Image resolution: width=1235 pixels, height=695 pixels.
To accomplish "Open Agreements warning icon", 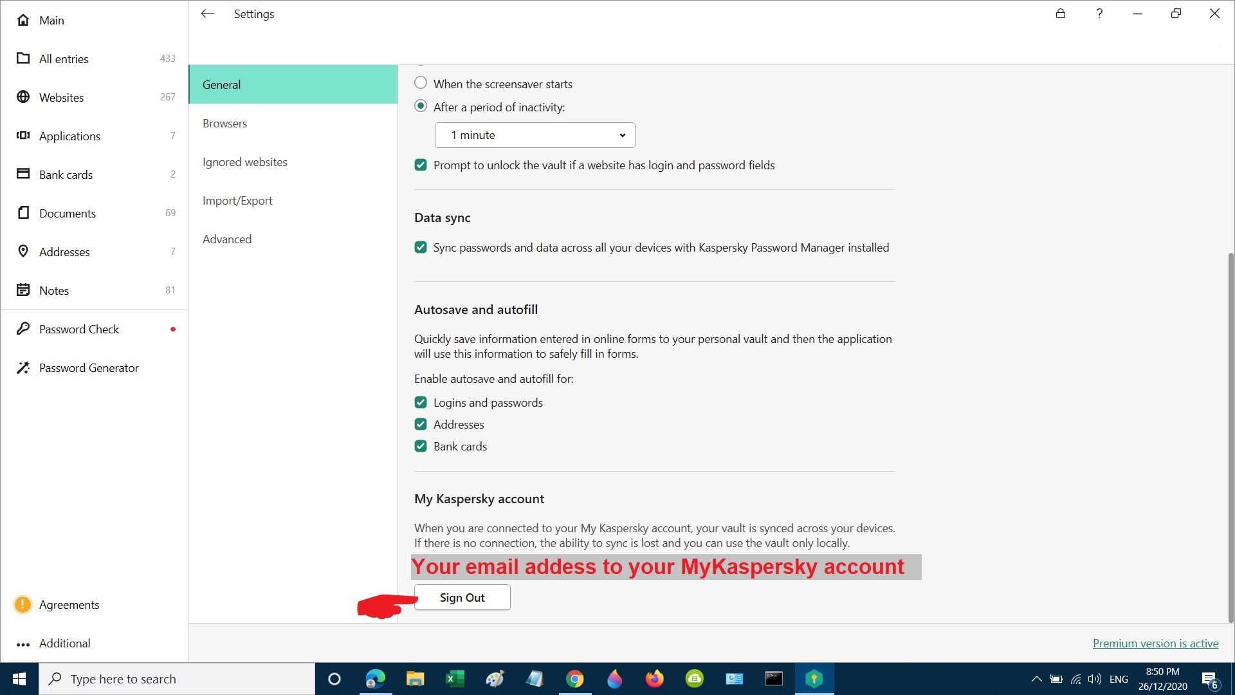I will tap(23, 604).
